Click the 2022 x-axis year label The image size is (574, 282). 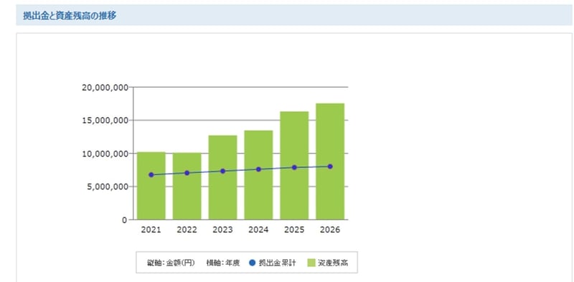pos(187,230)
